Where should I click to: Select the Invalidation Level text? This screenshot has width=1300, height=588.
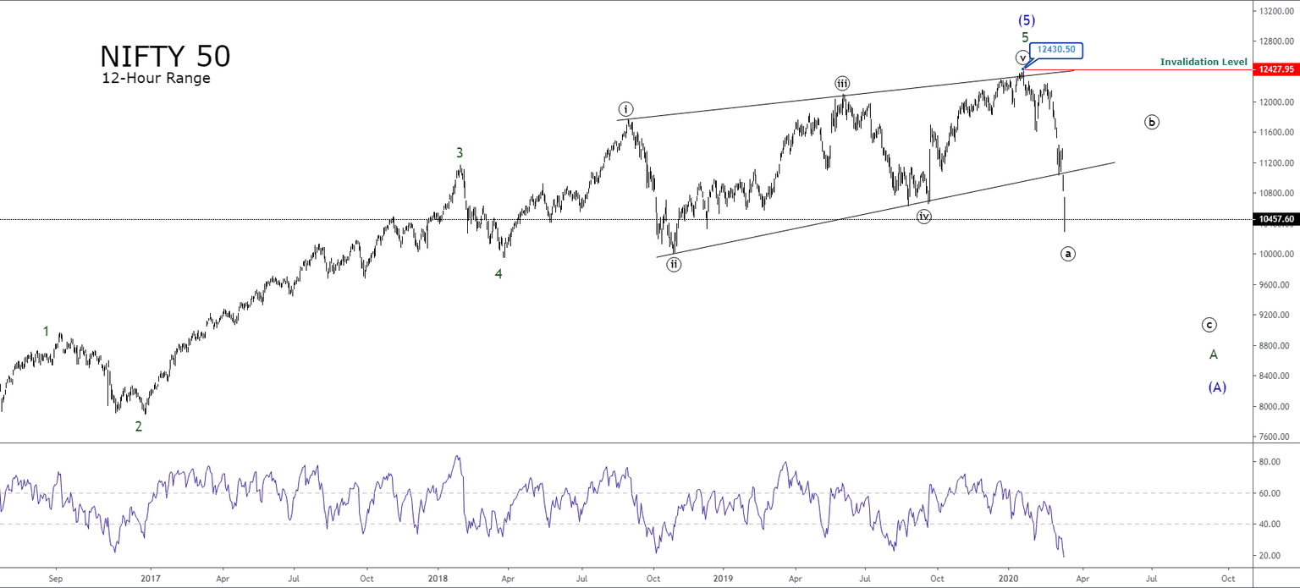tap(1204, 62)
